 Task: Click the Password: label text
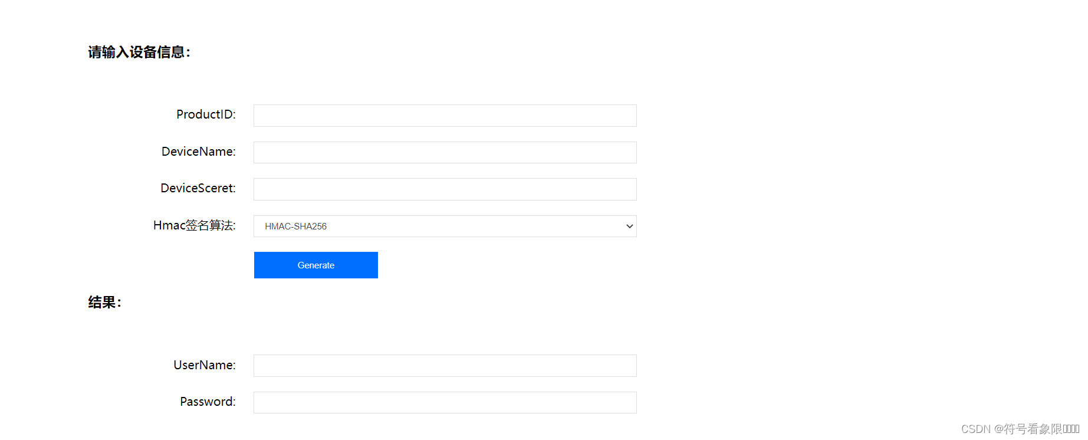coord(208,402)
